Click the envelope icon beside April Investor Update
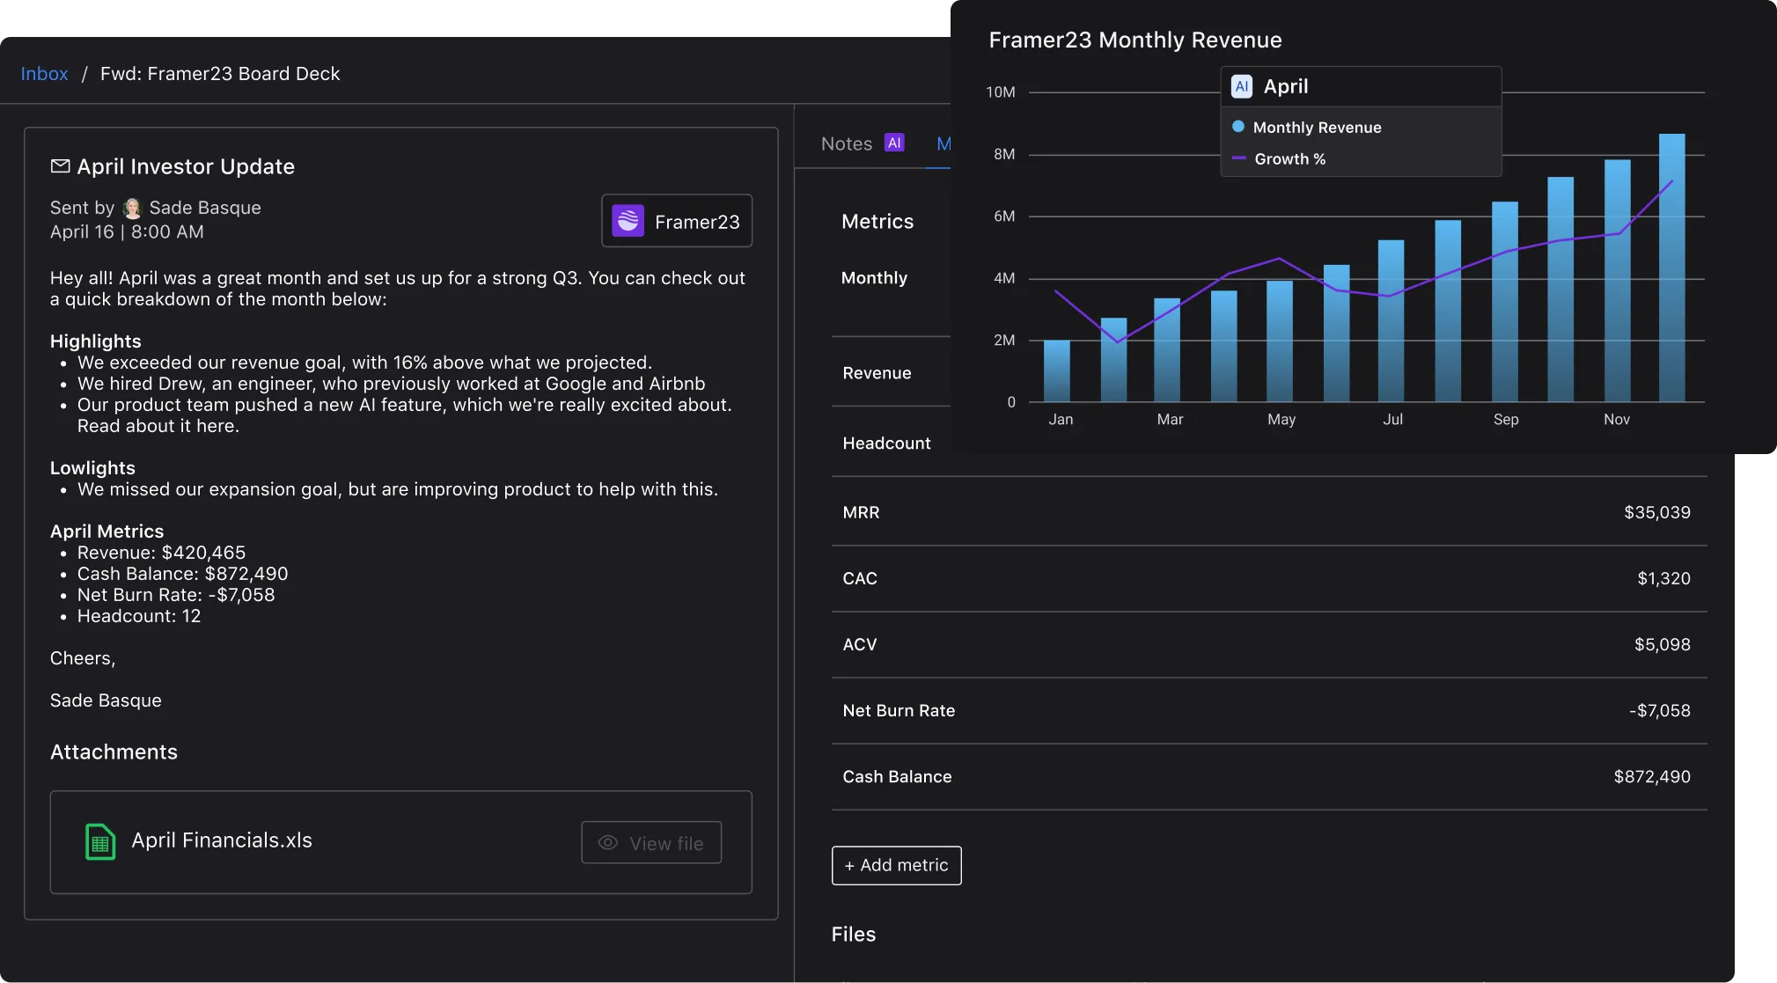 coord(60,166)
